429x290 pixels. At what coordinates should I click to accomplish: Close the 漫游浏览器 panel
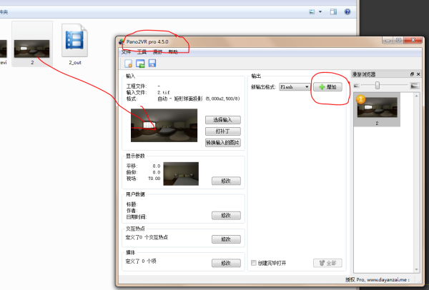click(x=418, y=74)
